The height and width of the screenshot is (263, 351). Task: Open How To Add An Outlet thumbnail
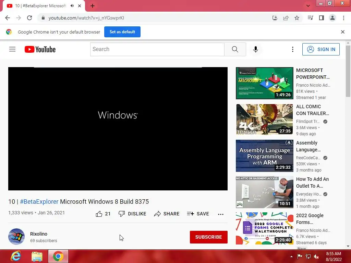point(265,192)
